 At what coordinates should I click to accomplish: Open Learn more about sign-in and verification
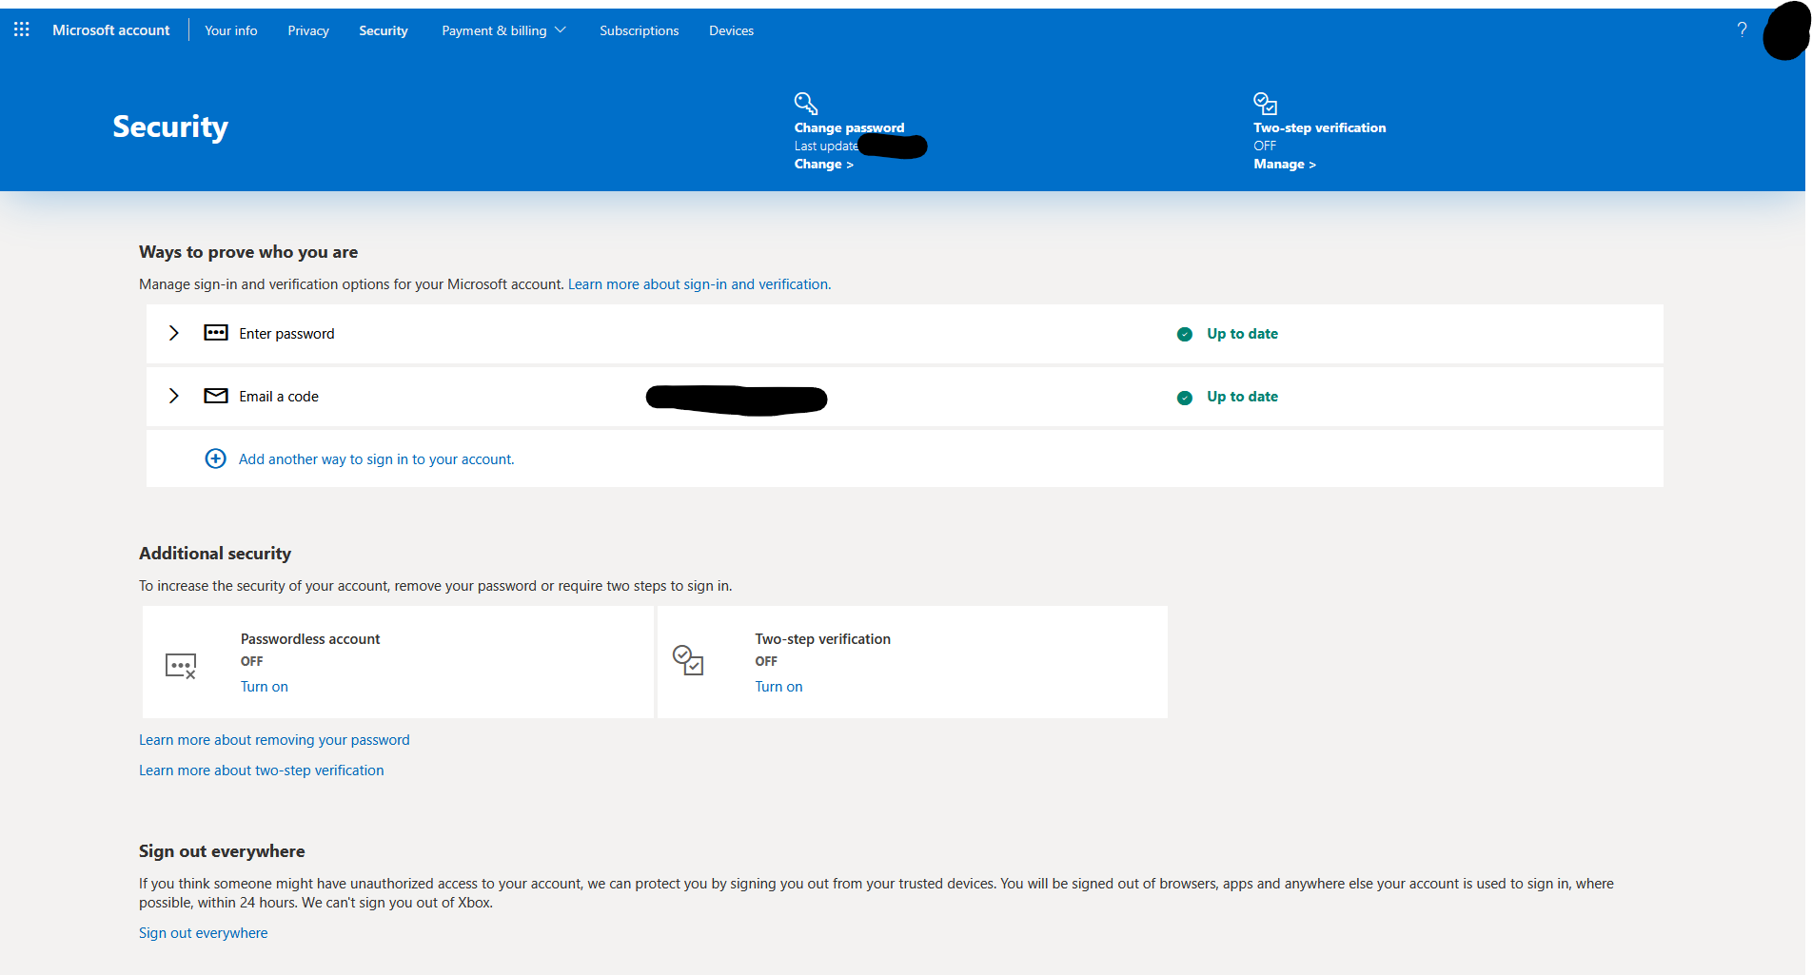tap(699, 284)
